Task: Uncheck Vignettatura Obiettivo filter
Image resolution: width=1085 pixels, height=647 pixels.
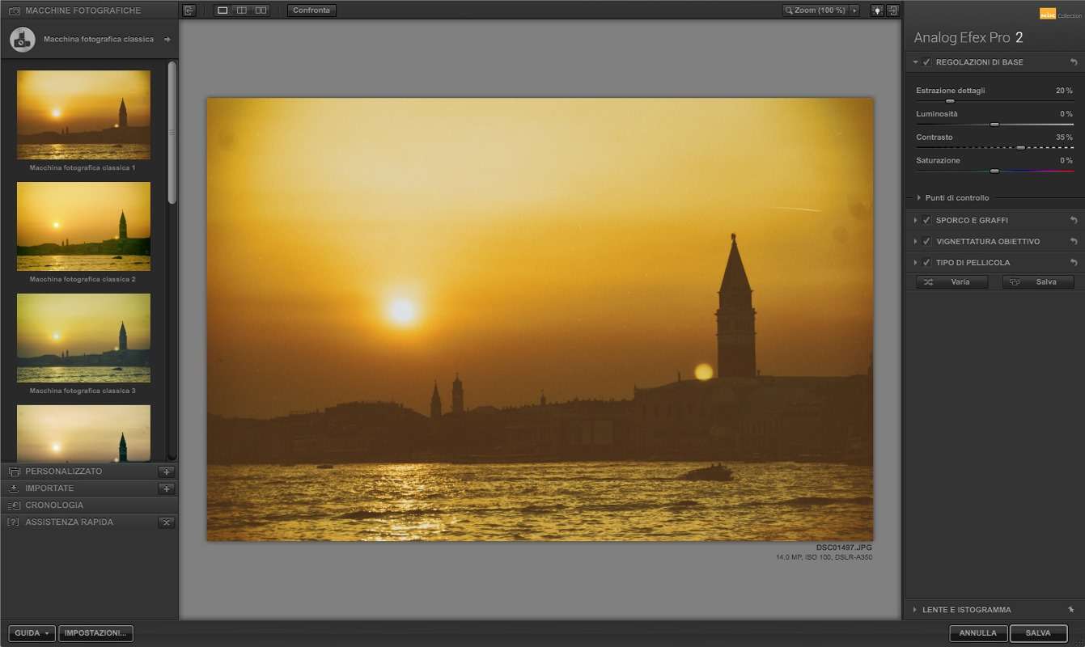Action: click(x=926, y=241)
